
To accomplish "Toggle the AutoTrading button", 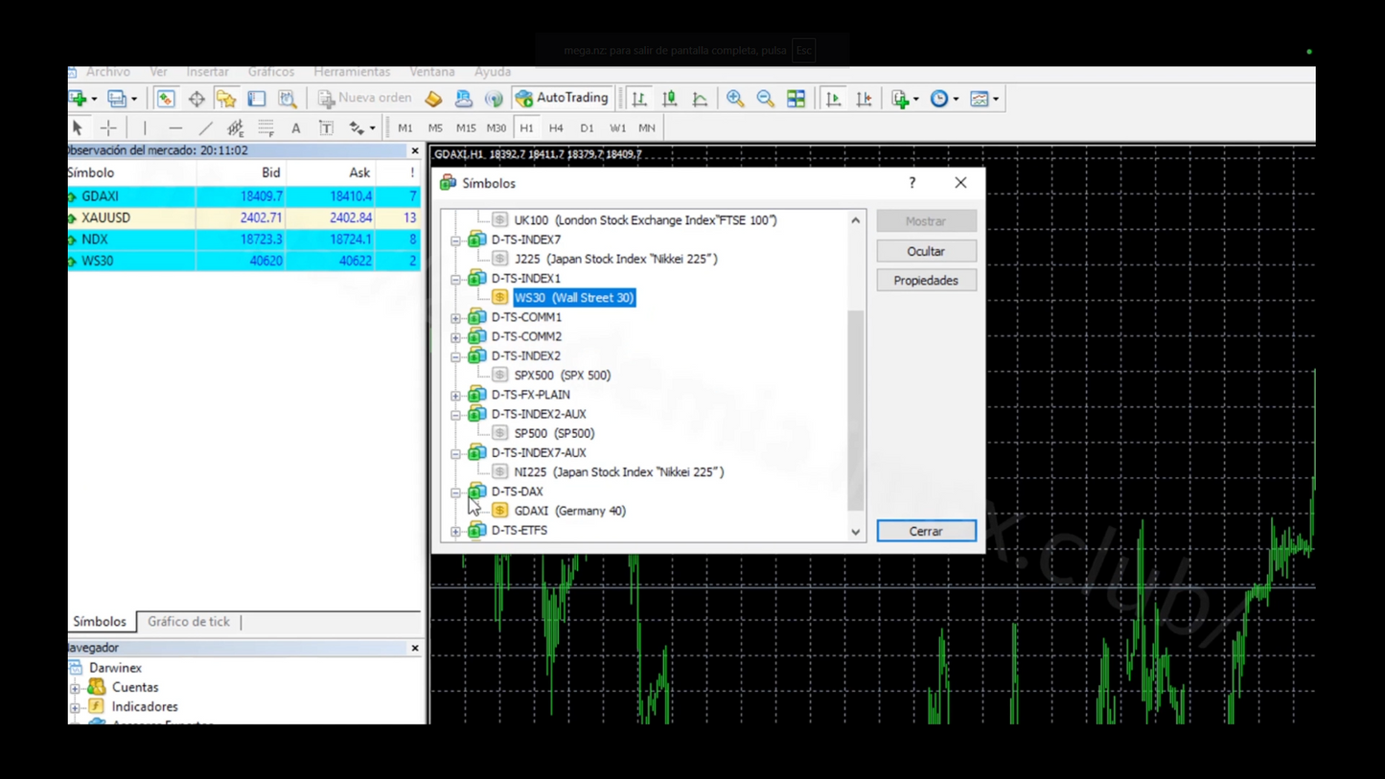I will (563, 98).
